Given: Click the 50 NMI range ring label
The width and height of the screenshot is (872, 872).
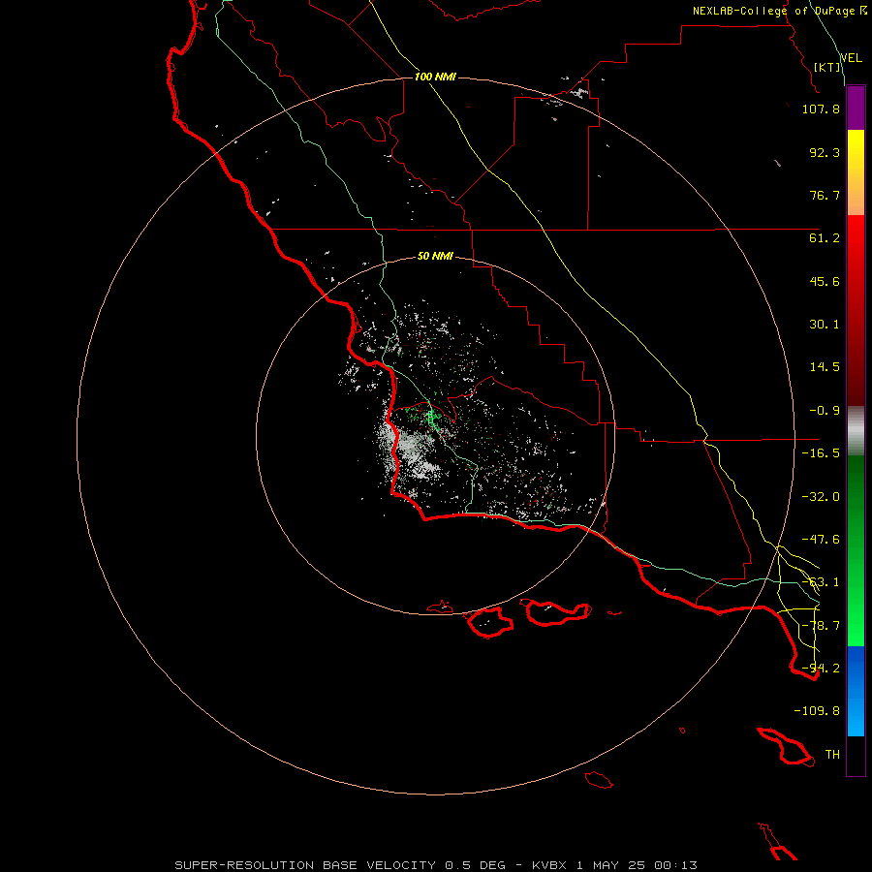Looking at the screenshot, I should click(x=435, y=257).
